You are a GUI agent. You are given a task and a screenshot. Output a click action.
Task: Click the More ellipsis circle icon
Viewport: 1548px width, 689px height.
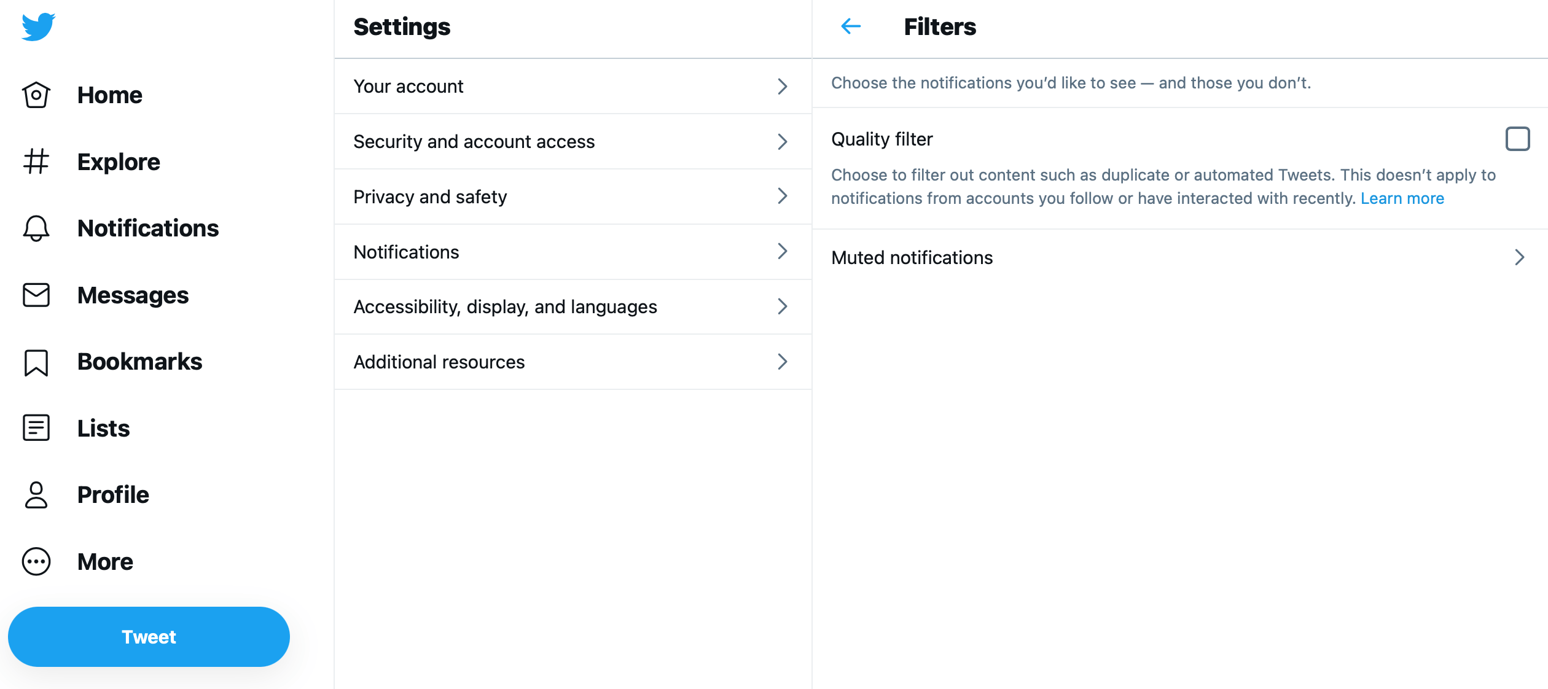(x=36, y=562)
